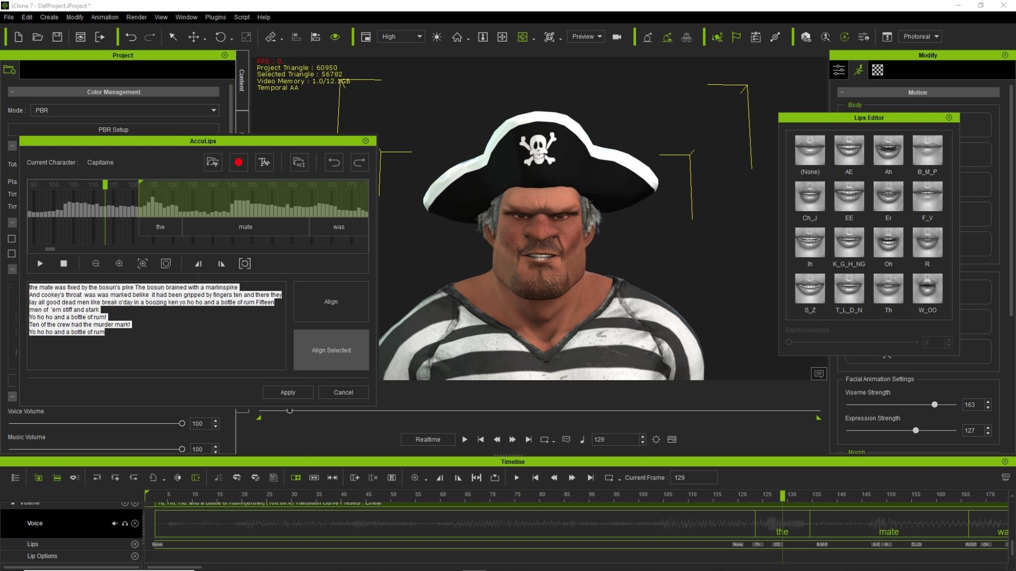
Task: Click the Home view icon
Action: 457,37
